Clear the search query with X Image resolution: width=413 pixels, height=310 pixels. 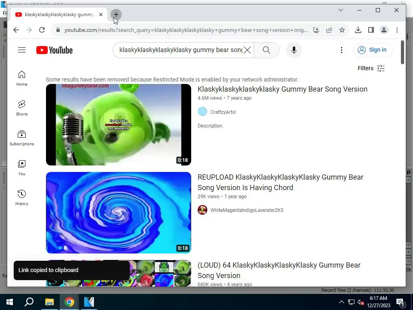click(247, 50)
